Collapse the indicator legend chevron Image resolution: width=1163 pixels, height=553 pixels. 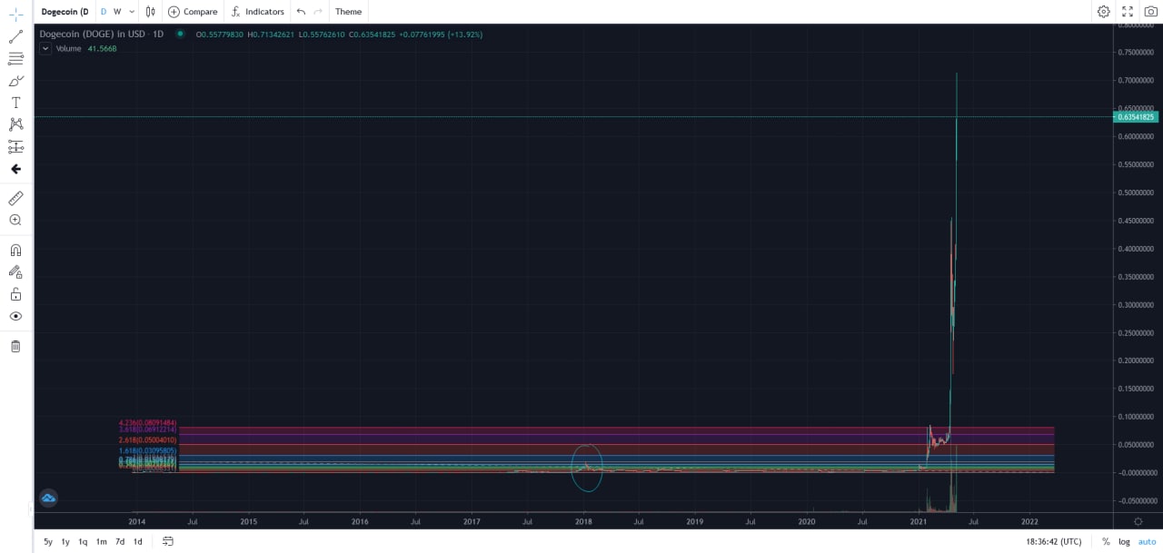pyautogui.click(x=45, y=48)
